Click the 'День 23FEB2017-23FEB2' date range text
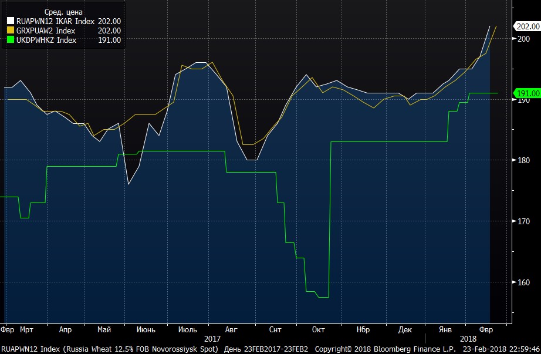The height and width of the screenshot is (354, 541). (x=266, y=349)
